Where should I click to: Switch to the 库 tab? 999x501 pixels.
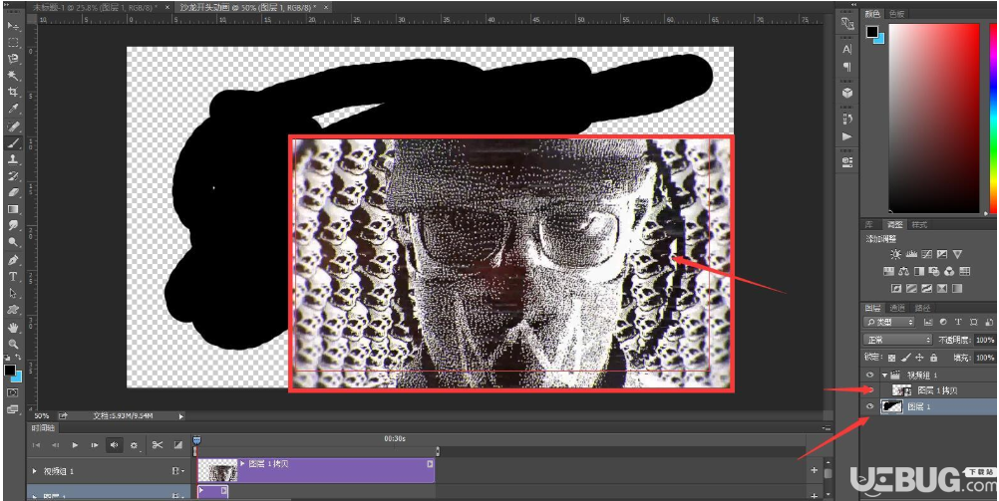[x=870, y=225]
